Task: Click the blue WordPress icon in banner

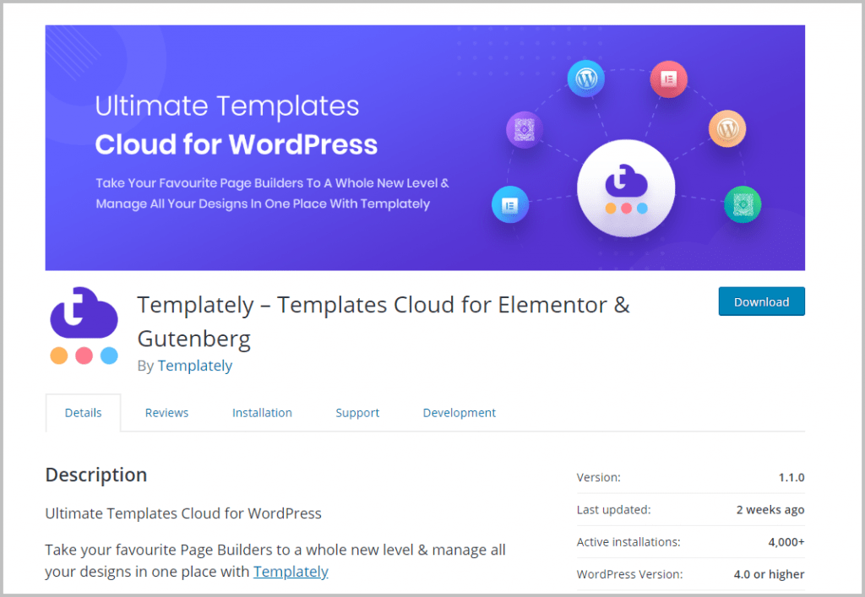Action: pyautogui.click(x=586, y=79)
